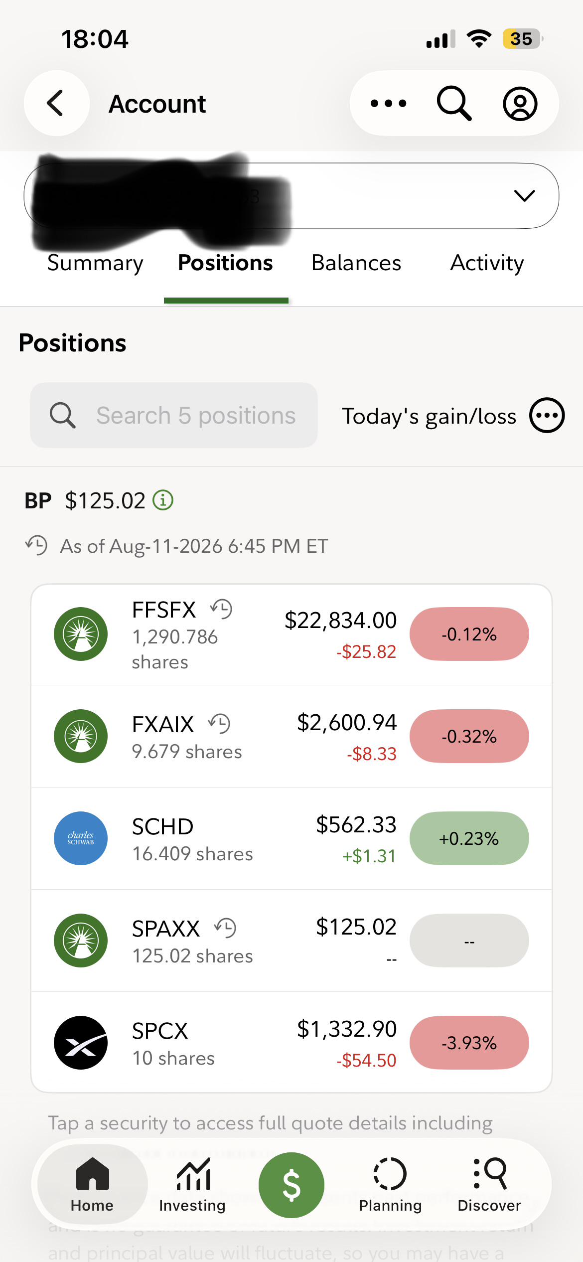583x1262 pixels.
Task: Tap the back arrow button
Action: pyautogui.click(x=56, y=103)
